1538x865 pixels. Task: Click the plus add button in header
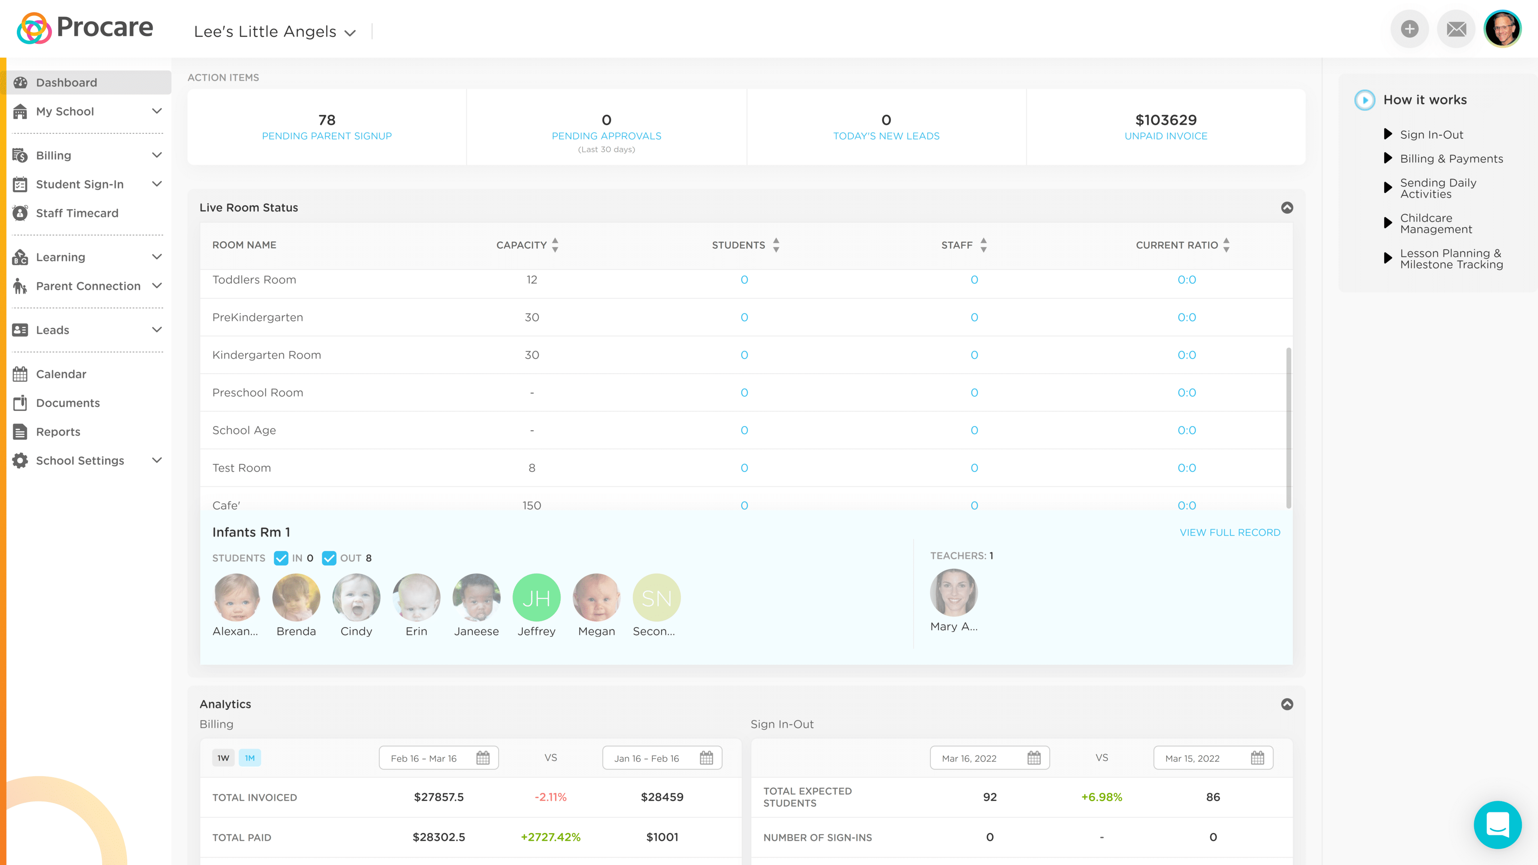[1409, 29]
